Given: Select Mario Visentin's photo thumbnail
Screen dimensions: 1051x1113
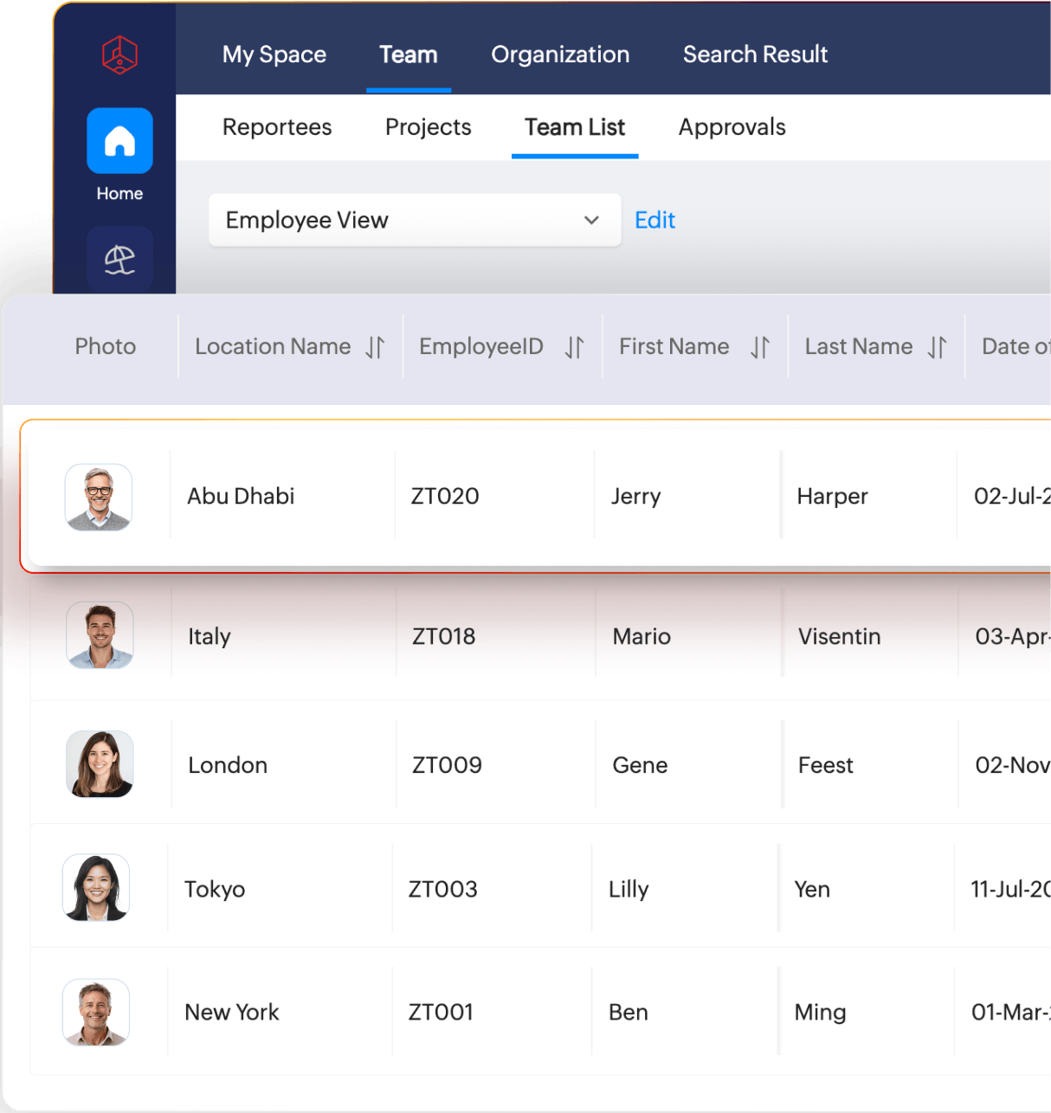Looking at the screenshot, I should [x=99, y=636].
